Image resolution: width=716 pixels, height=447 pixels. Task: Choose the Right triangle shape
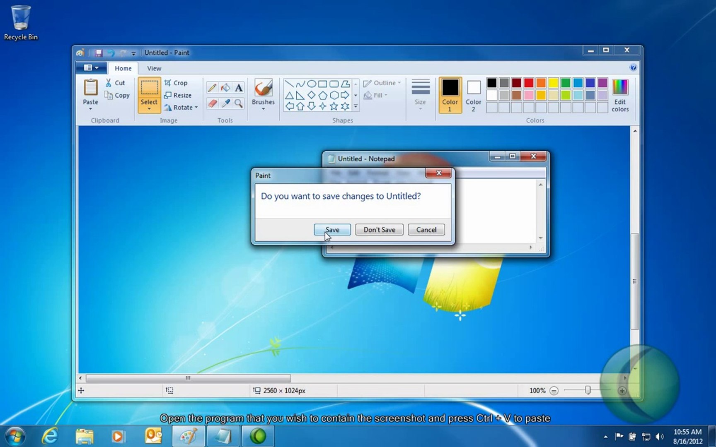pos(300,95)
